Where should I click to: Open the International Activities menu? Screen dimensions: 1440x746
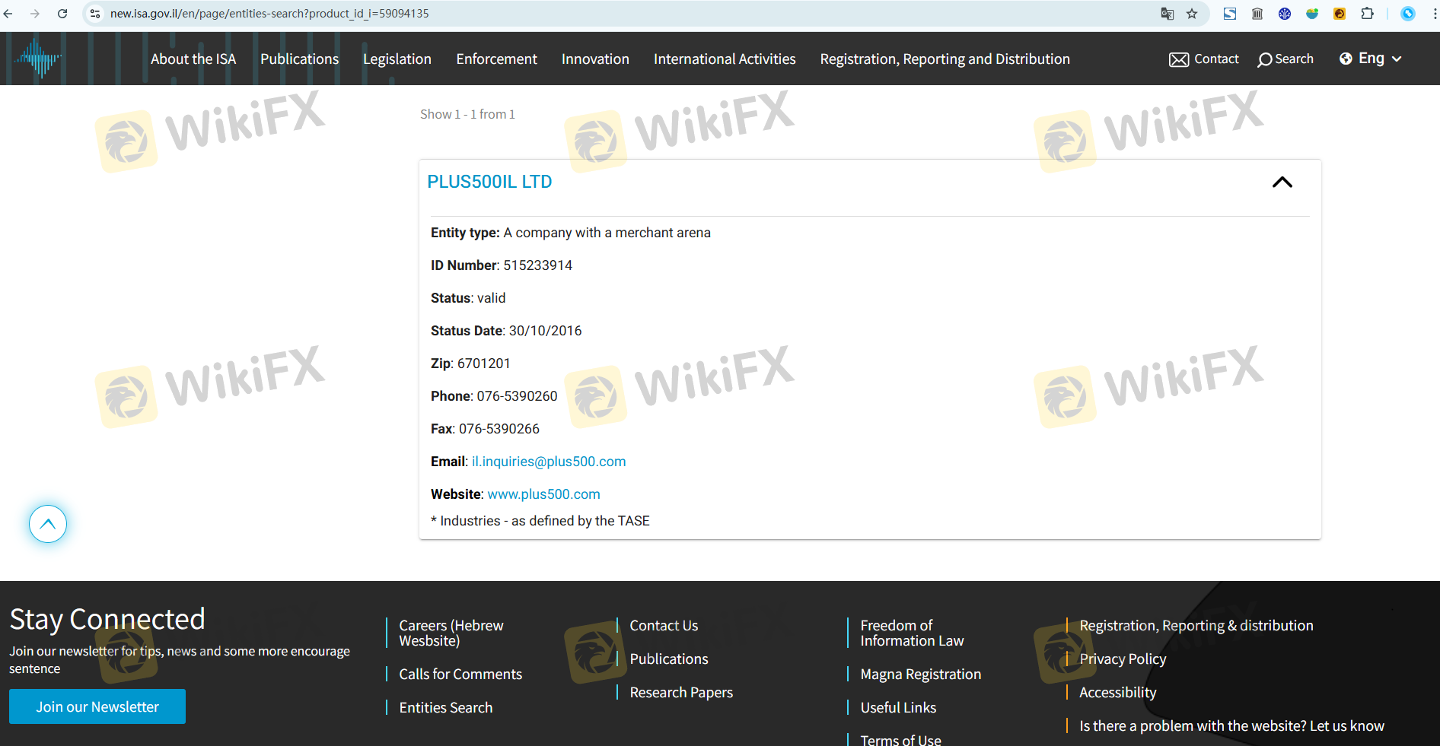point(725,59)
